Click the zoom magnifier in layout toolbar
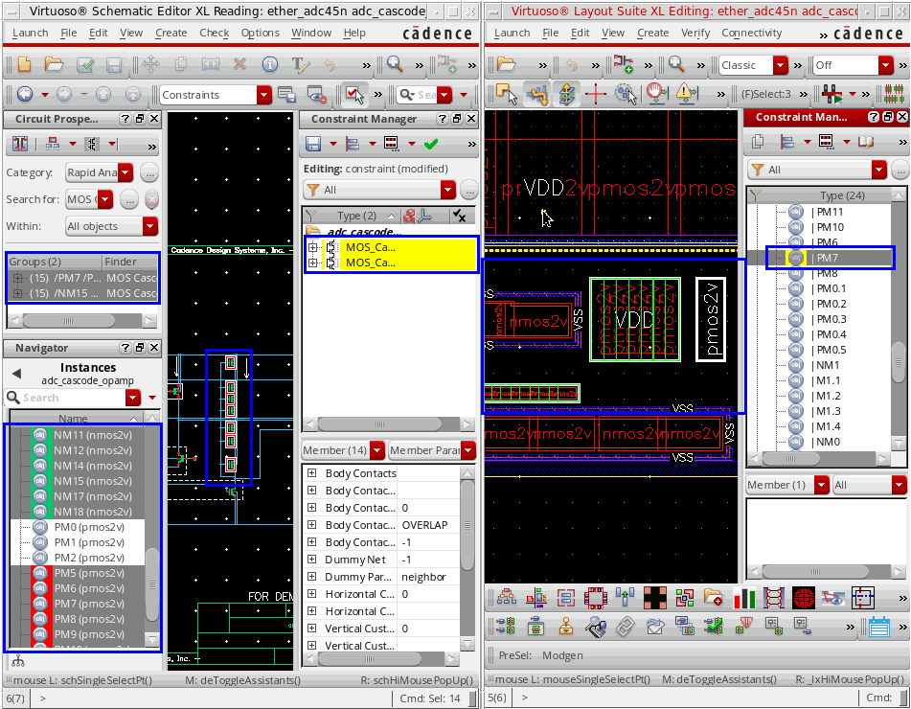This screenshot has height=709, width=911. pyautogui.click(x=675, y=66)
